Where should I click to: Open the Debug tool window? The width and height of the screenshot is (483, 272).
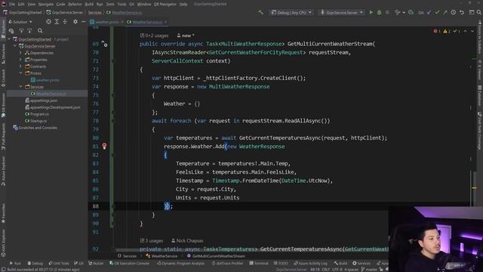coord(35,264)
